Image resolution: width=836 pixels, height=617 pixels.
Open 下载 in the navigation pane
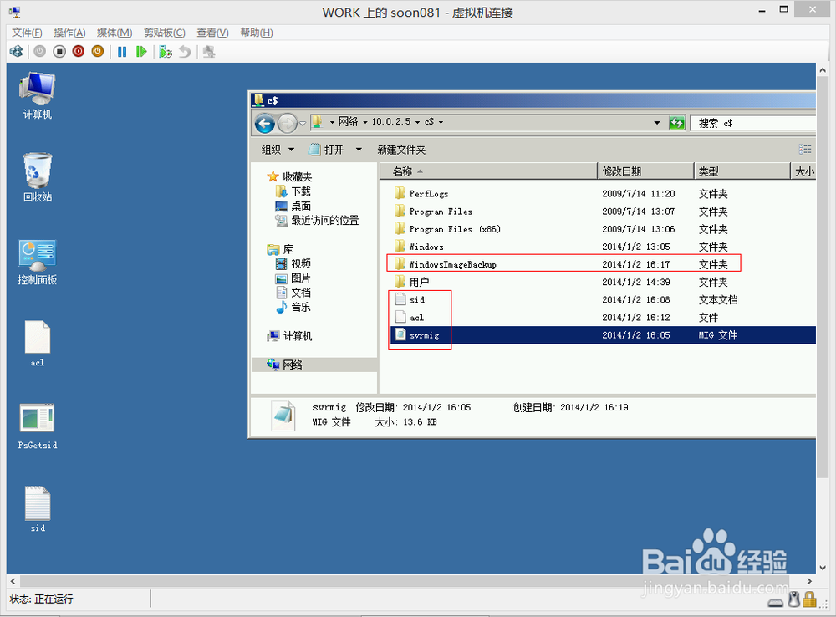[293, 191]
